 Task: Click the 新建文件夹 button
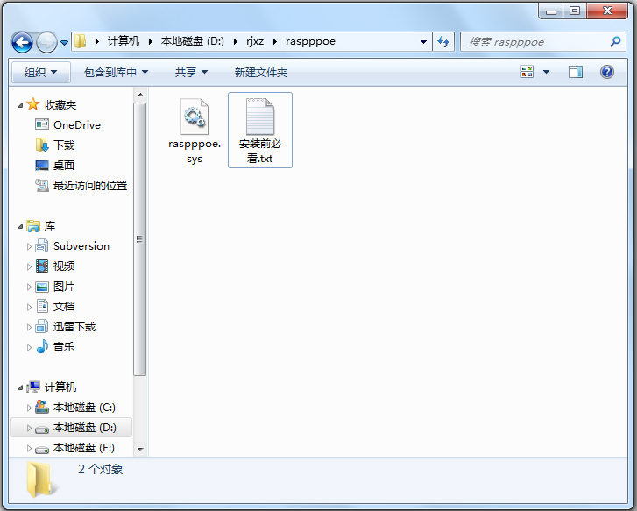point(260,72)
